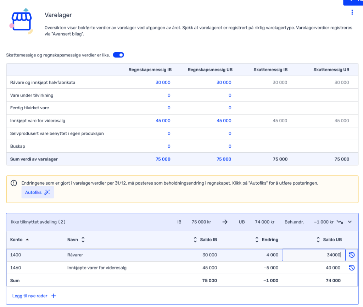Click the Sum row total 74 000
This screenshot has height=307, width=363.
click(333, 281)
